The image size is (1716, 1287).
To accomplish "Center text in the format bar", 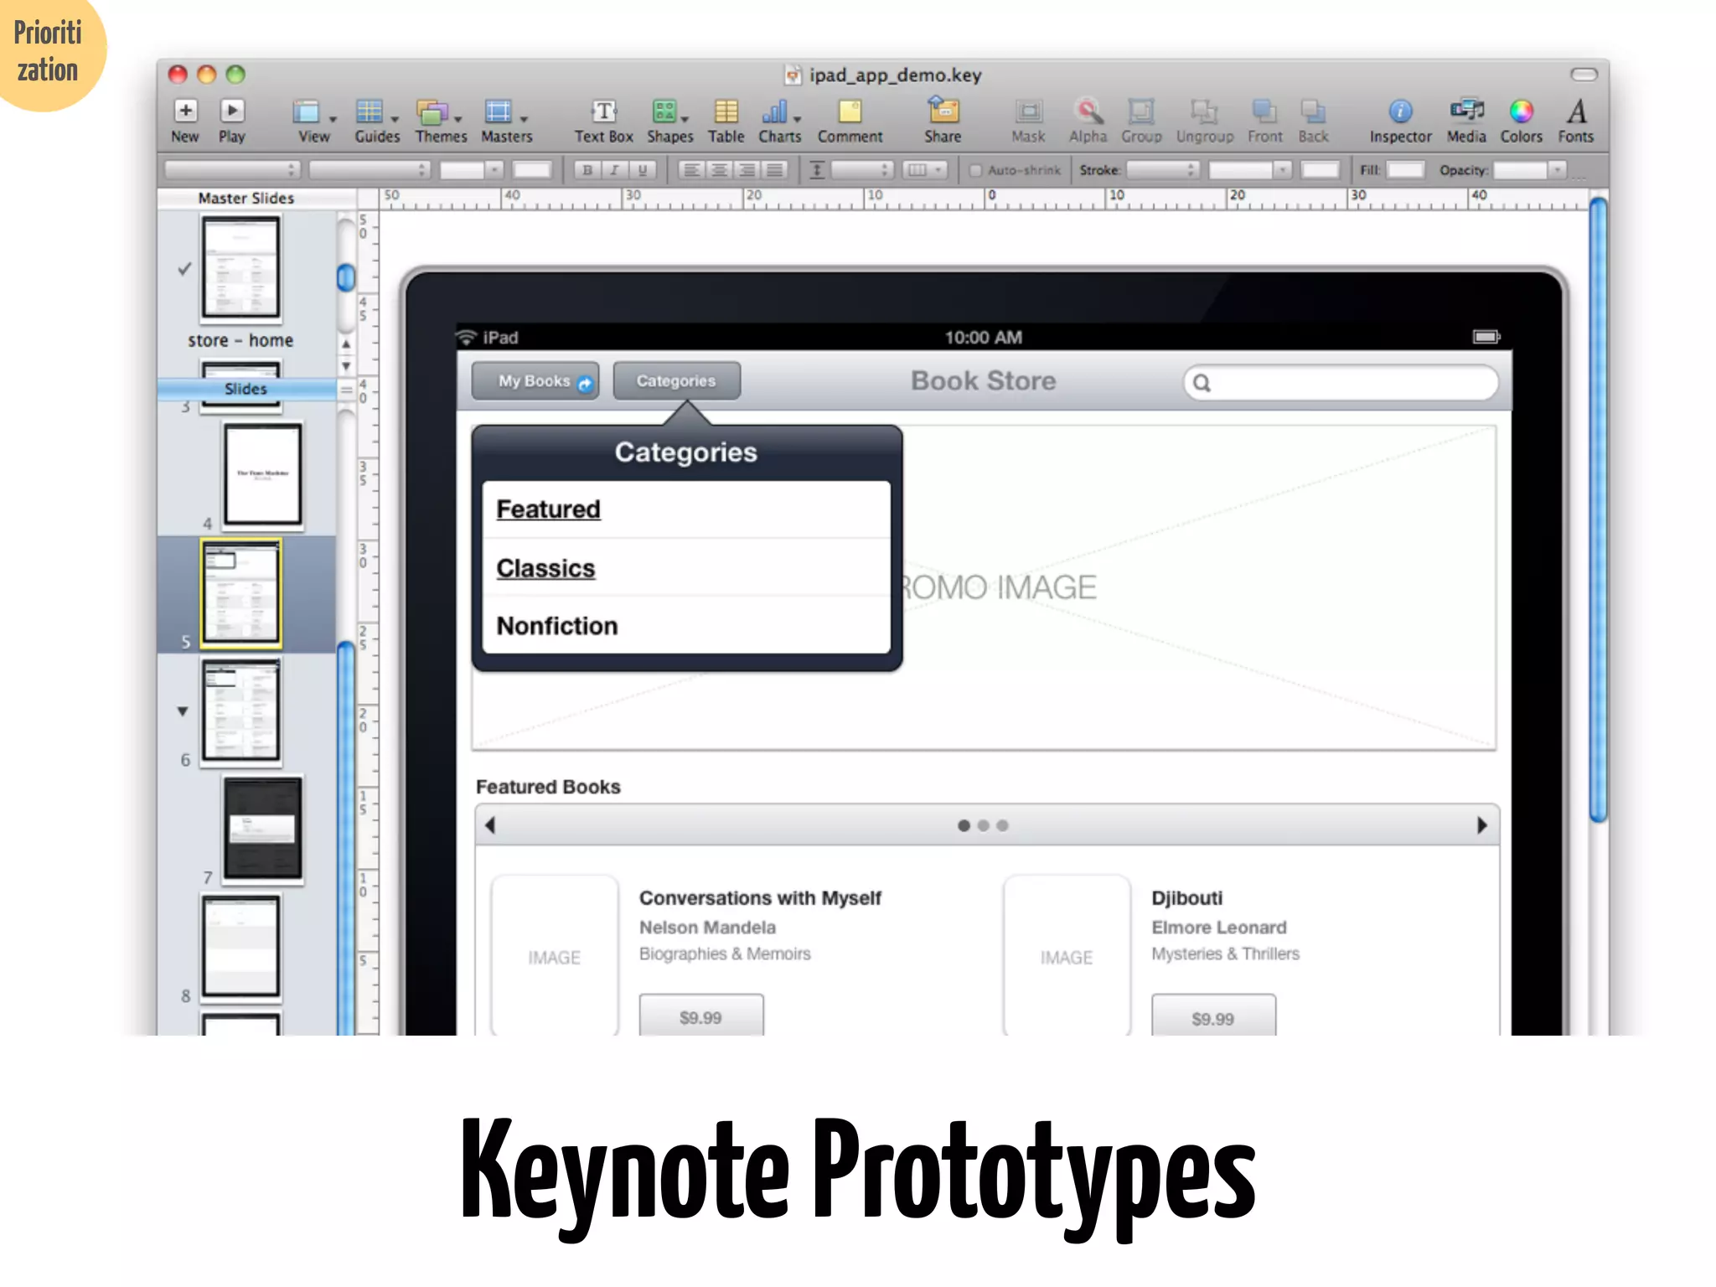I will pos(719,170).
